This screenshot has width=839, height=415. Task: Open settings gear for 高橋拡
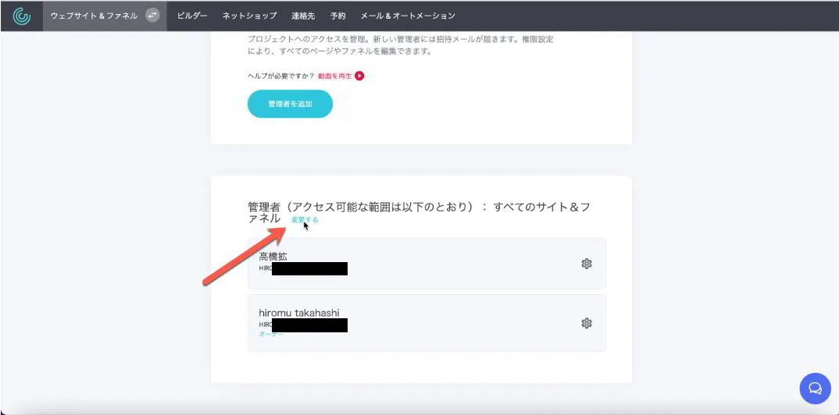[587, 264]
